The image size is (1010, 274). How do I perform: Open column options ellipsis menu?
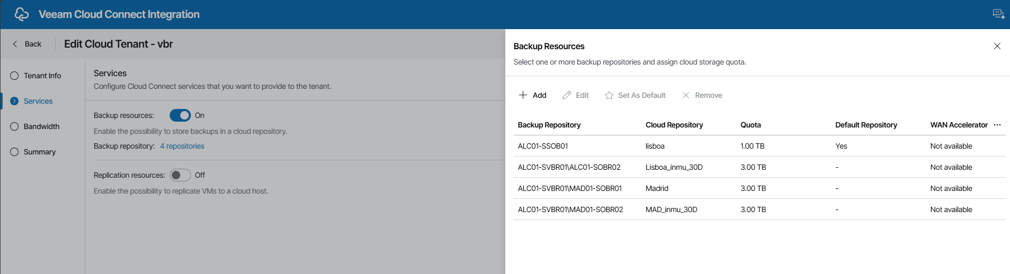coord(997,125)
